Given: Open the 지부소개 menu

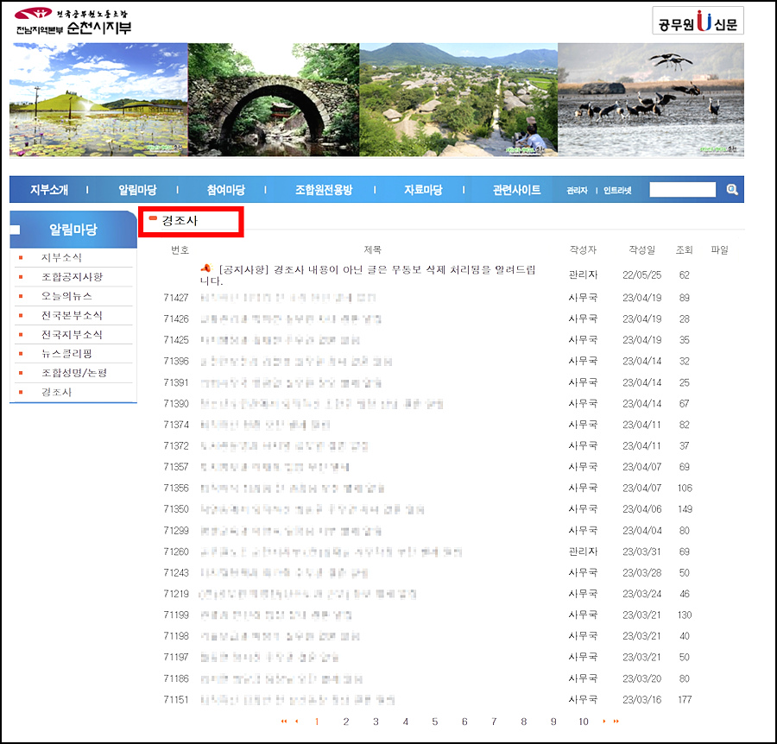Looking at the screenshot, I should coord(49,190).
